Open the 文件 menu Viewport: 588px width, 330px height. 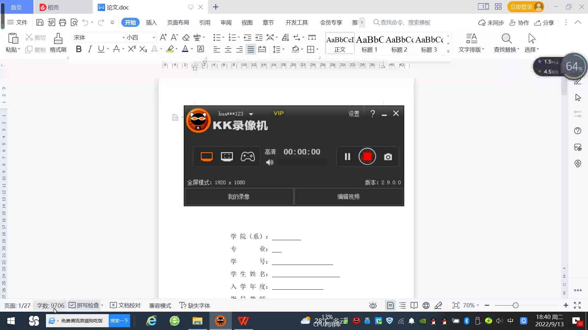point(17,22)
